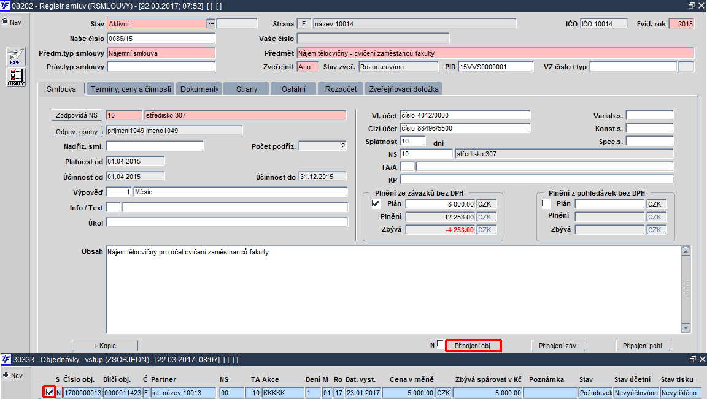
Task: Toggle Plán checkbox in Plnění ze závazků
Action: (x=376, y=203)
